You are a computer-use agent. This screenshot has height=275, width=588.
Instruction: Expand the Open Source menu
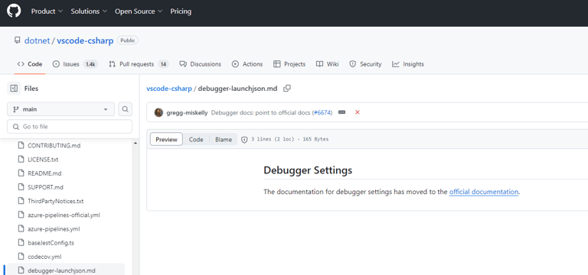139,11
